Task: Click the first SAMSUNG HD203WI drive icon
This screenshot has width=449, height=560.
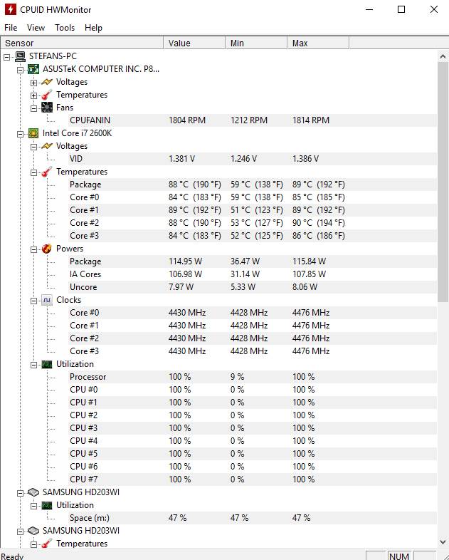Action: tap(33, 492)
